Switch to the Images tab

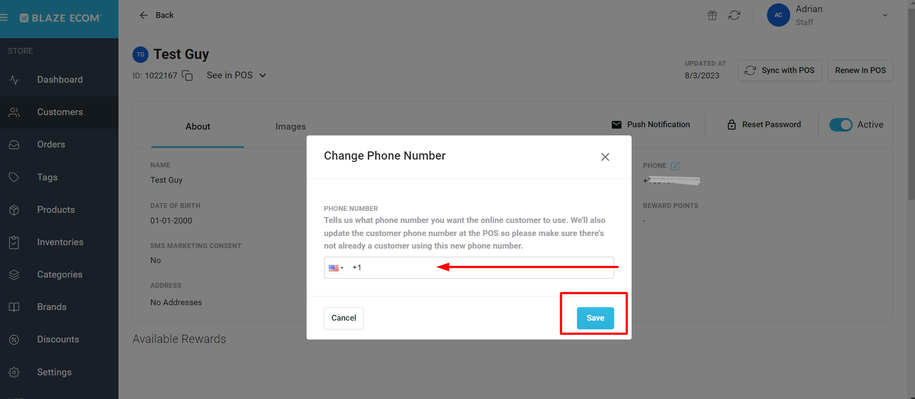(291, 127)
